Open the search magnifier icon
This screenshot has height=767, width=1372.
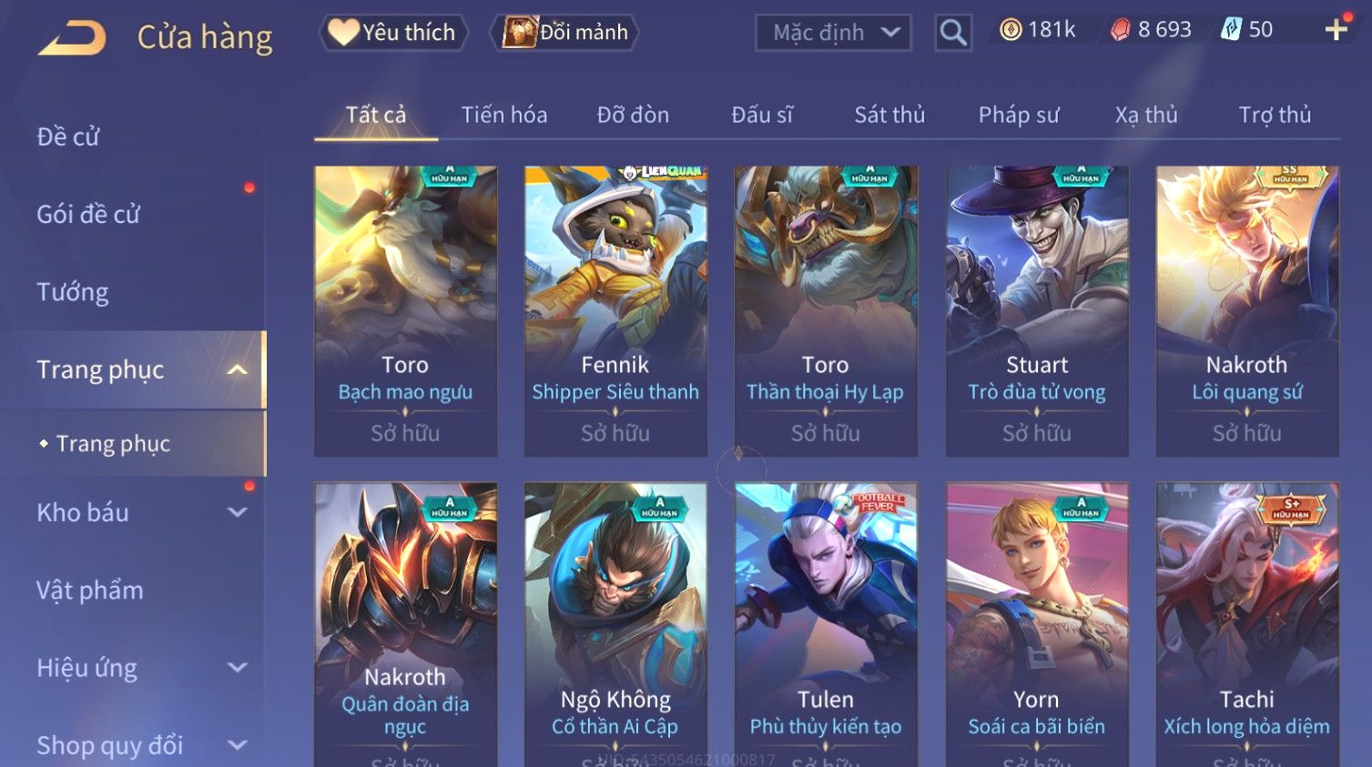tap(952, 33)
